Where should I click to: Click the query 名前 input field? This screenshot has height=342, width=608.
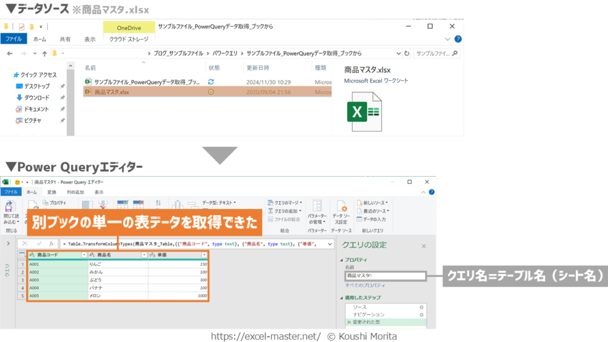(x=384, y=276)
